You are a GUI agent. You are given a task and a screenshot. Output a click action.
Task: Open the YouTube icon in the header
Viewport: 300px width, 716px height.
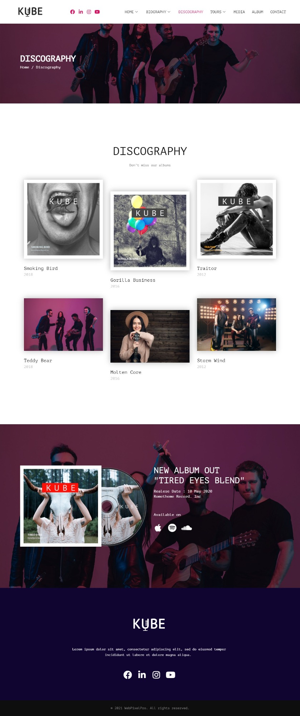click(97, 12)
